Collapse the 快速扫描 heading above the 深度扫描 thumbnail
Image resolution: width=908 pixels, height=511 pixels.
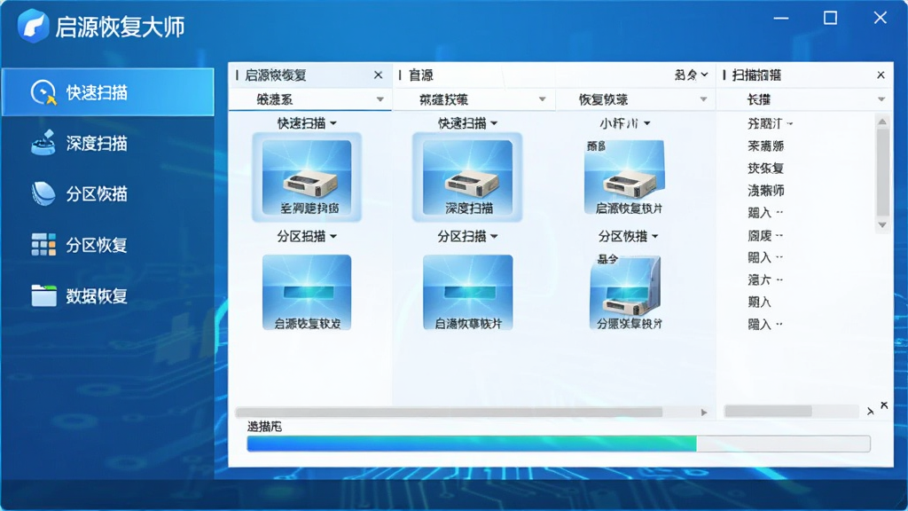[467, 122]
